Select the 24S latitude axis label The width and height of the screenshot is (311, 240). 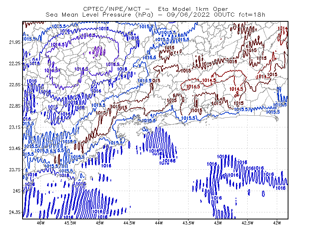pyautogui.click(x=16, y=191)
